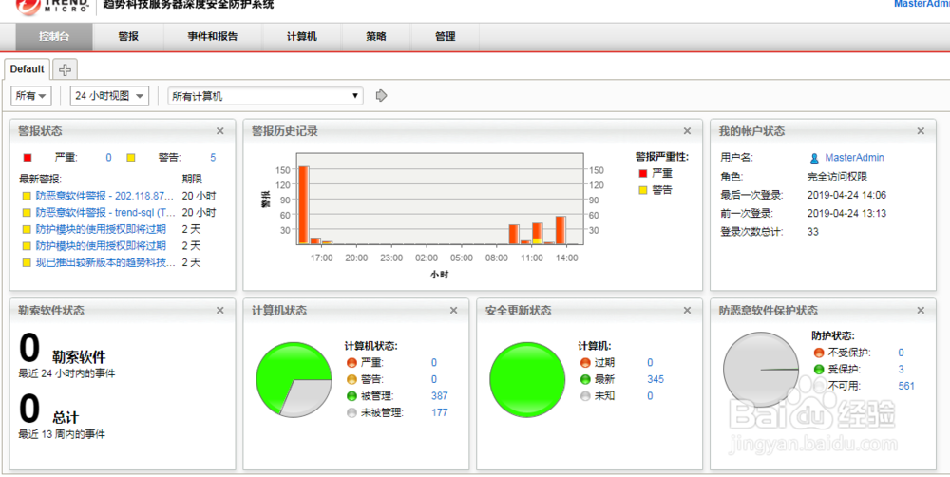Viewport: 950px width, 477px height.
Task: Click the security update status pie chart
Action: pos(527,379)
